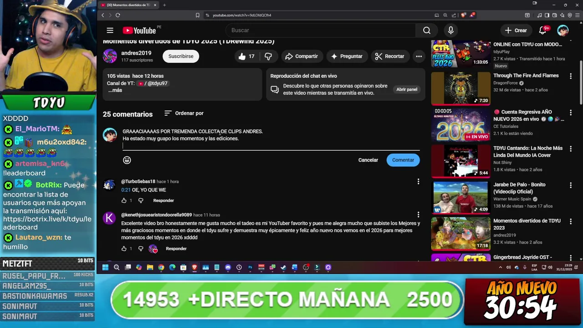Open Photoshop from taskbar
583x328 pixels.
point(250,267)
